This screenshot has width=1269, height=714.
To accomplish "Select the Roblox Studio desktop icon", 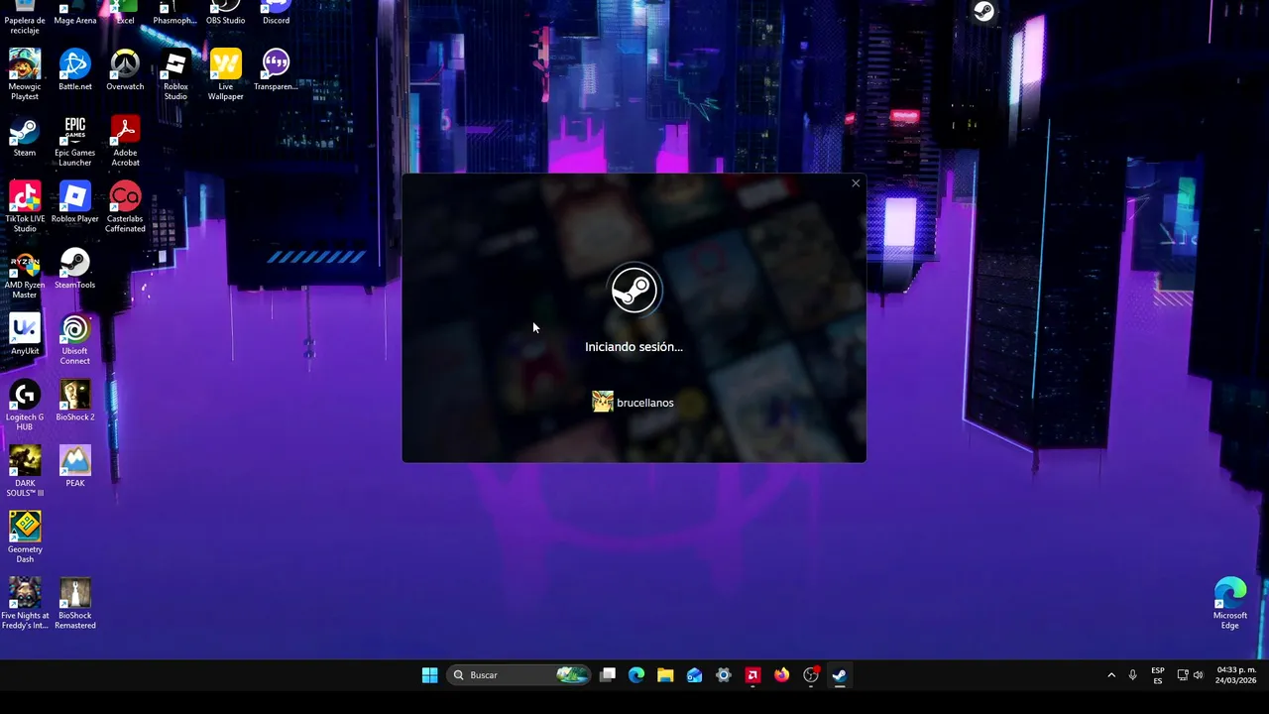I will (x=175, y=74).
